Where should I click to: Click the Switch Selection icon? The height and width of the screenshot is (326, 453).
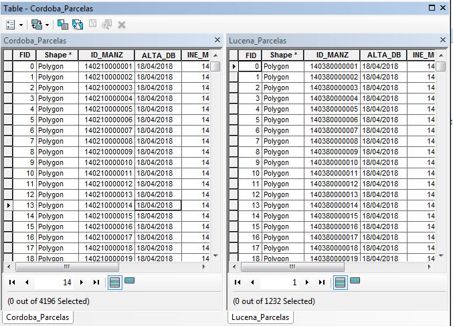[x=78, y=24]
